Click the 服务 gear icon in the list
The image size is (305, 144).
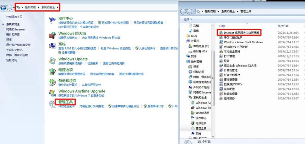[221, 61]
